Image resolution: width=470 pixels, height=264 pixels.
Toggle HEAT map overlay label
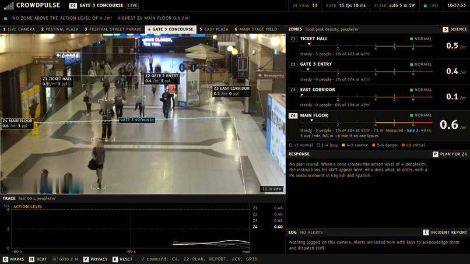[41, 259]
